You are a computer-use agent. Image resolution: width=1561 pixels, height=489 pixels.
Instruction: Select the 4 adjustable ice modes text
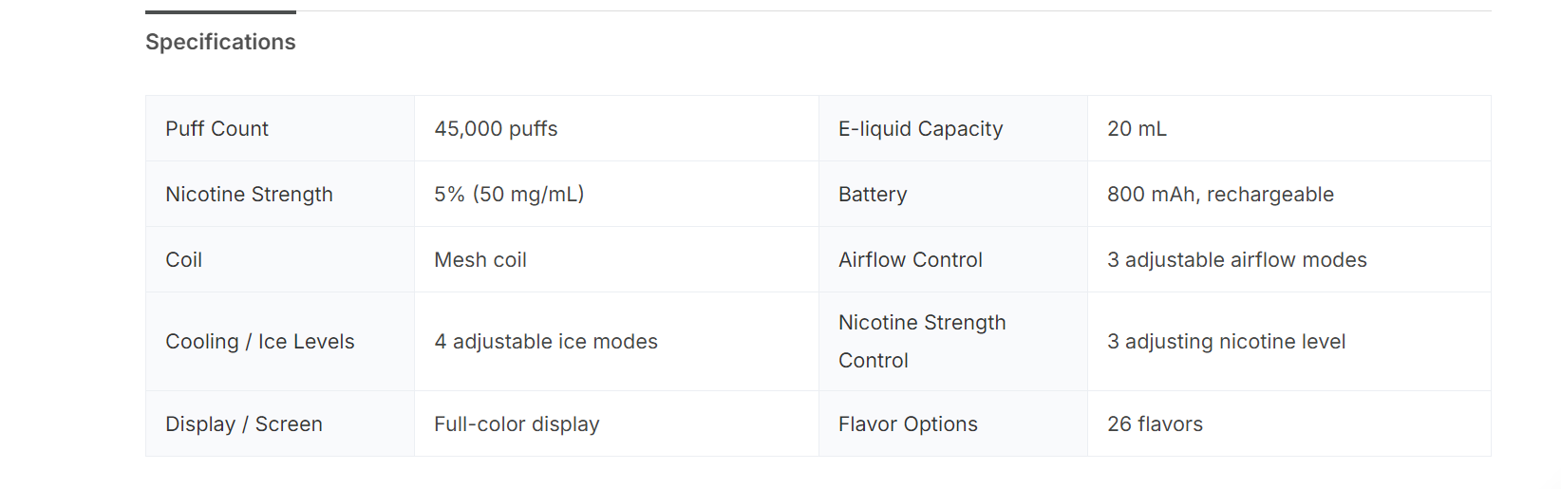[546, 342]
